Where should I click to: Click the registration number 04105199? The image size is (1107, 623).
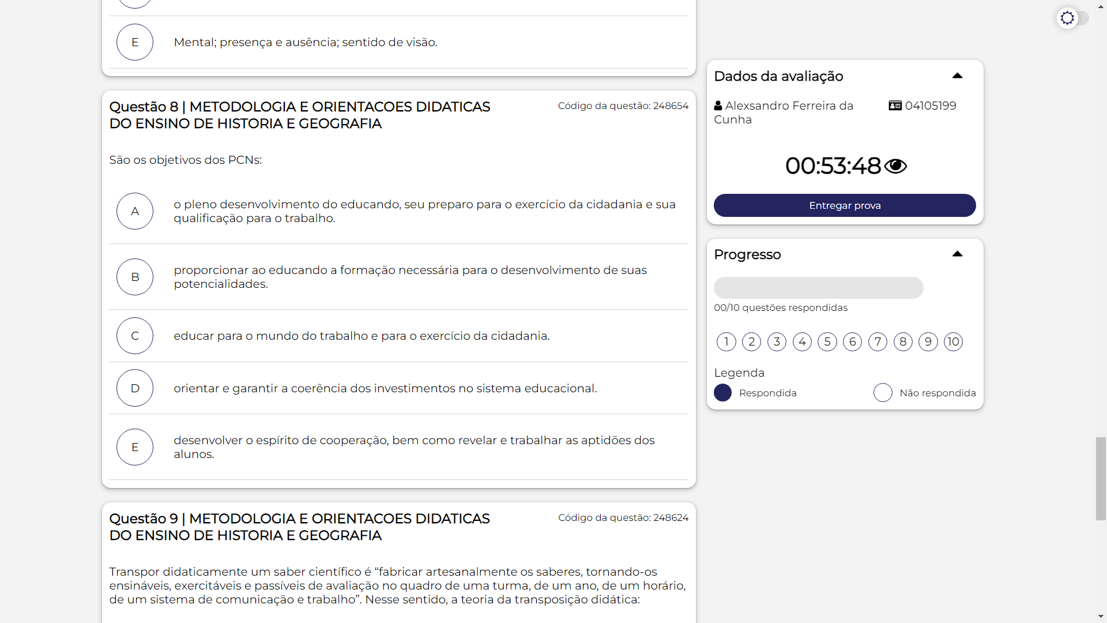[931, 106]
